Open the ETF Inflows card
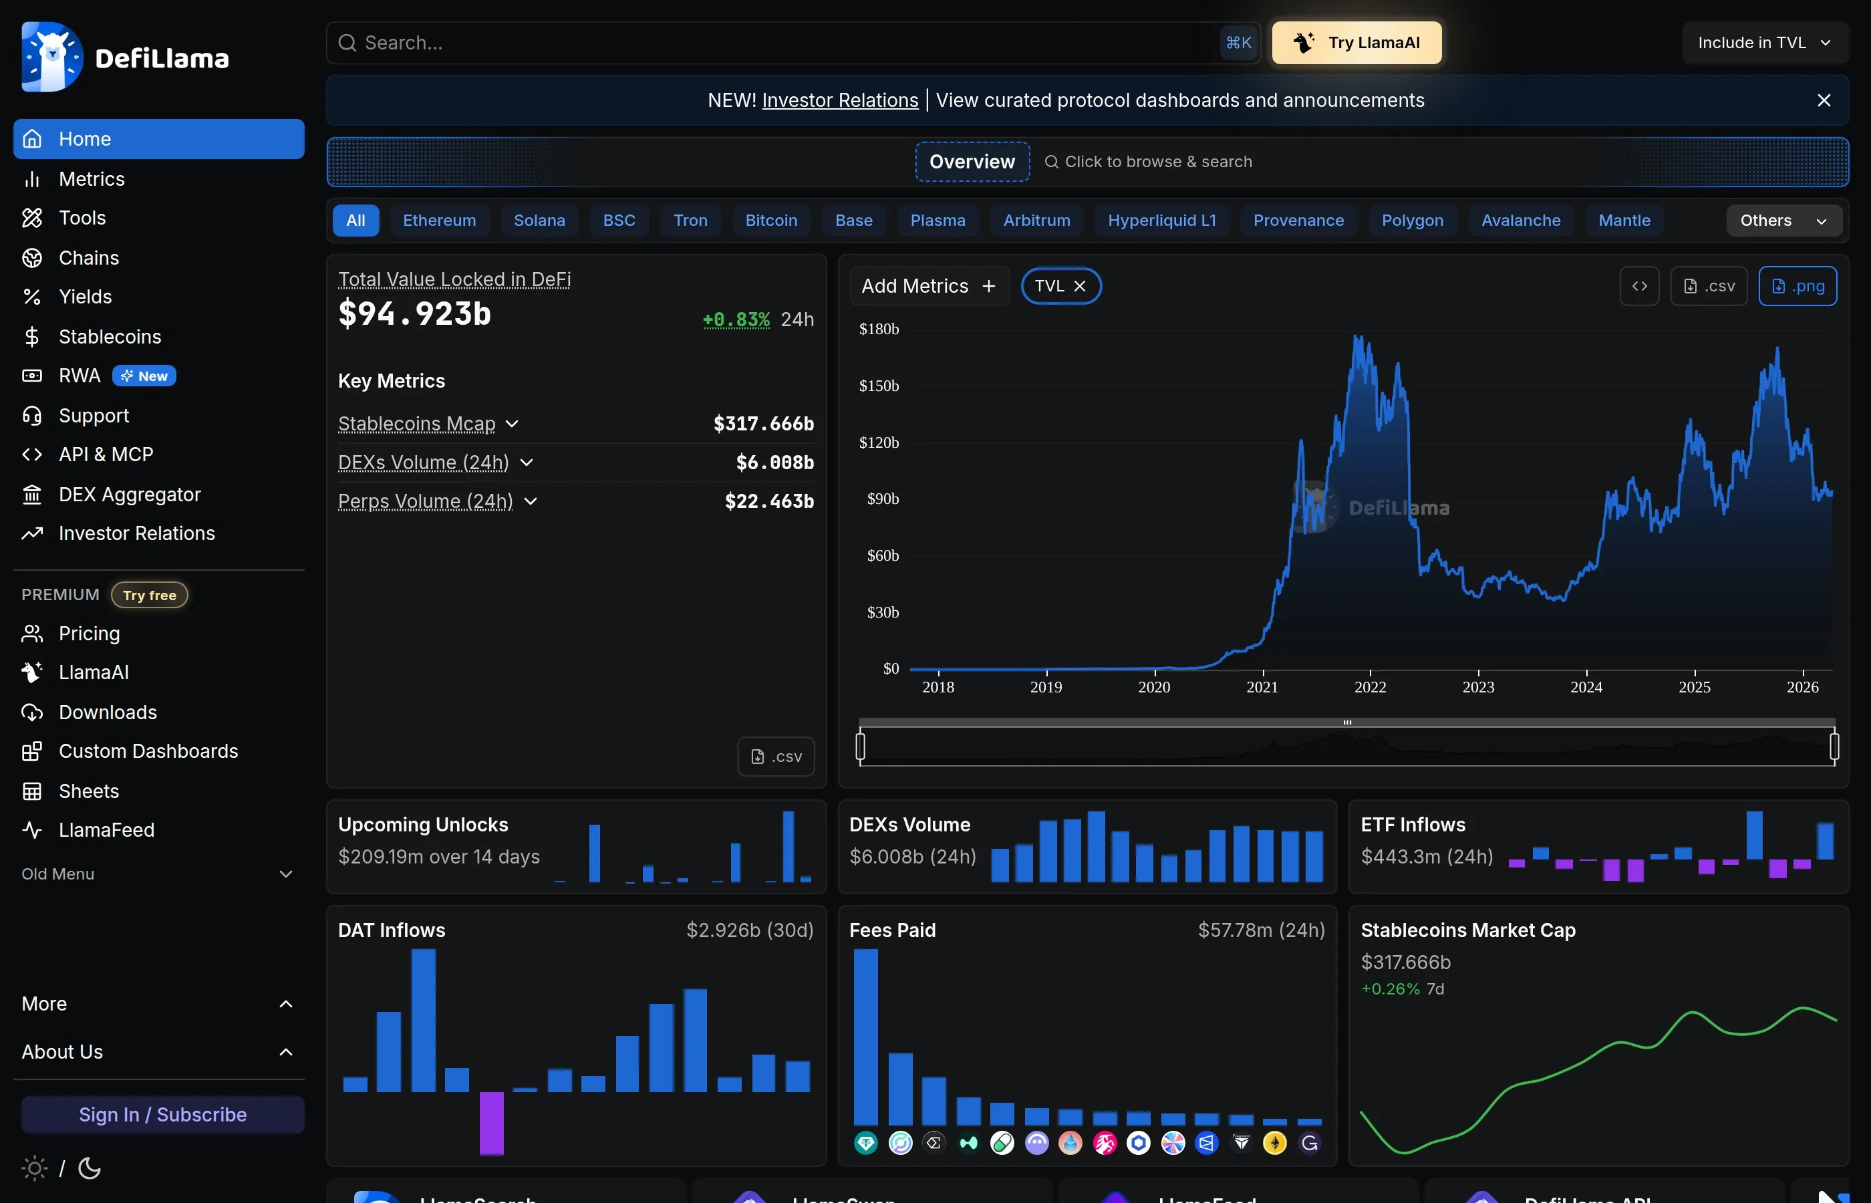Image resolution: width=1871 pixels, height=1203 pixels. (x=1598, y=846)
